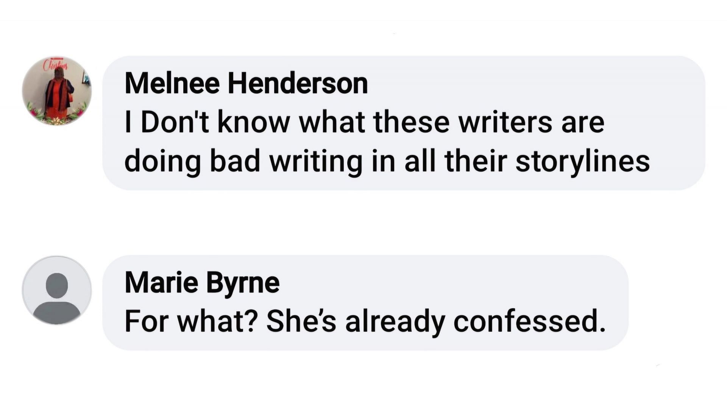Click the surname "Henderson" in the first comment

click(x=298, y=84)
